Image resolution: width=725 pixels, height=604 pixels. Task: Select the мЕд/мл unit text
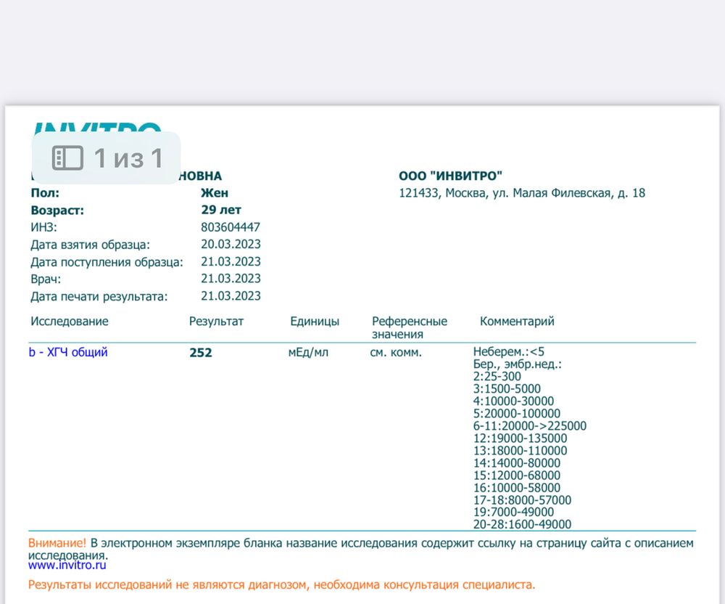click(308, 353)
